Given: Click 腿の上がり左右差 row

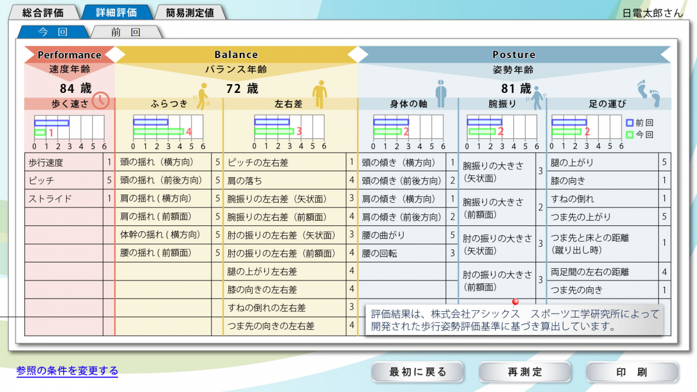Looking at the screenshot, I should tap(290, 271).
